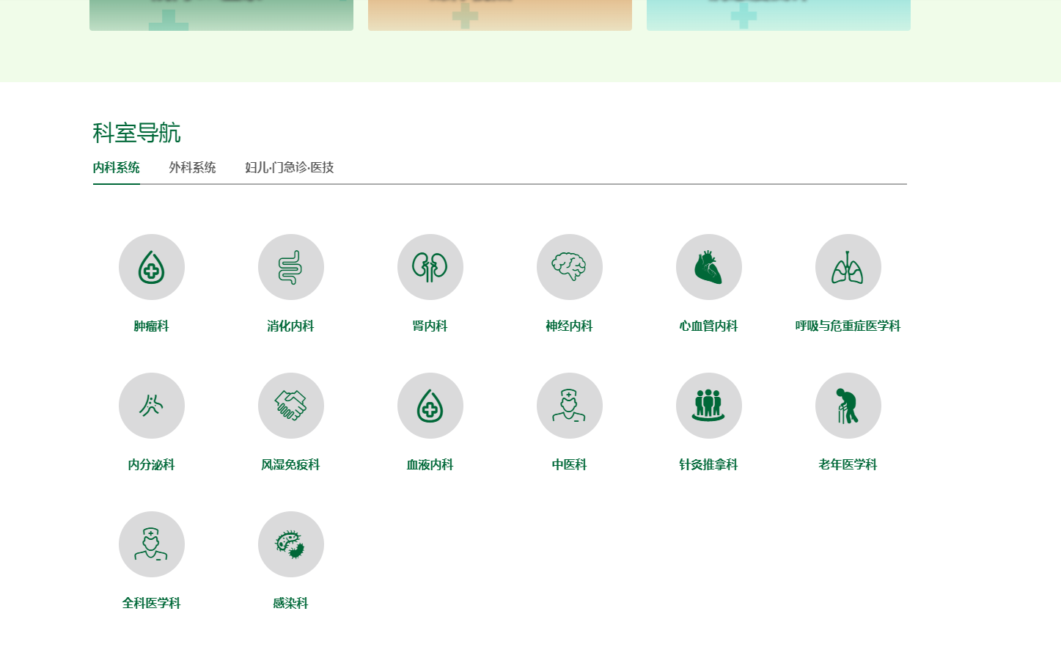
Task: Click the 肾内科 kidney icon
Action: tap(430, 267)
